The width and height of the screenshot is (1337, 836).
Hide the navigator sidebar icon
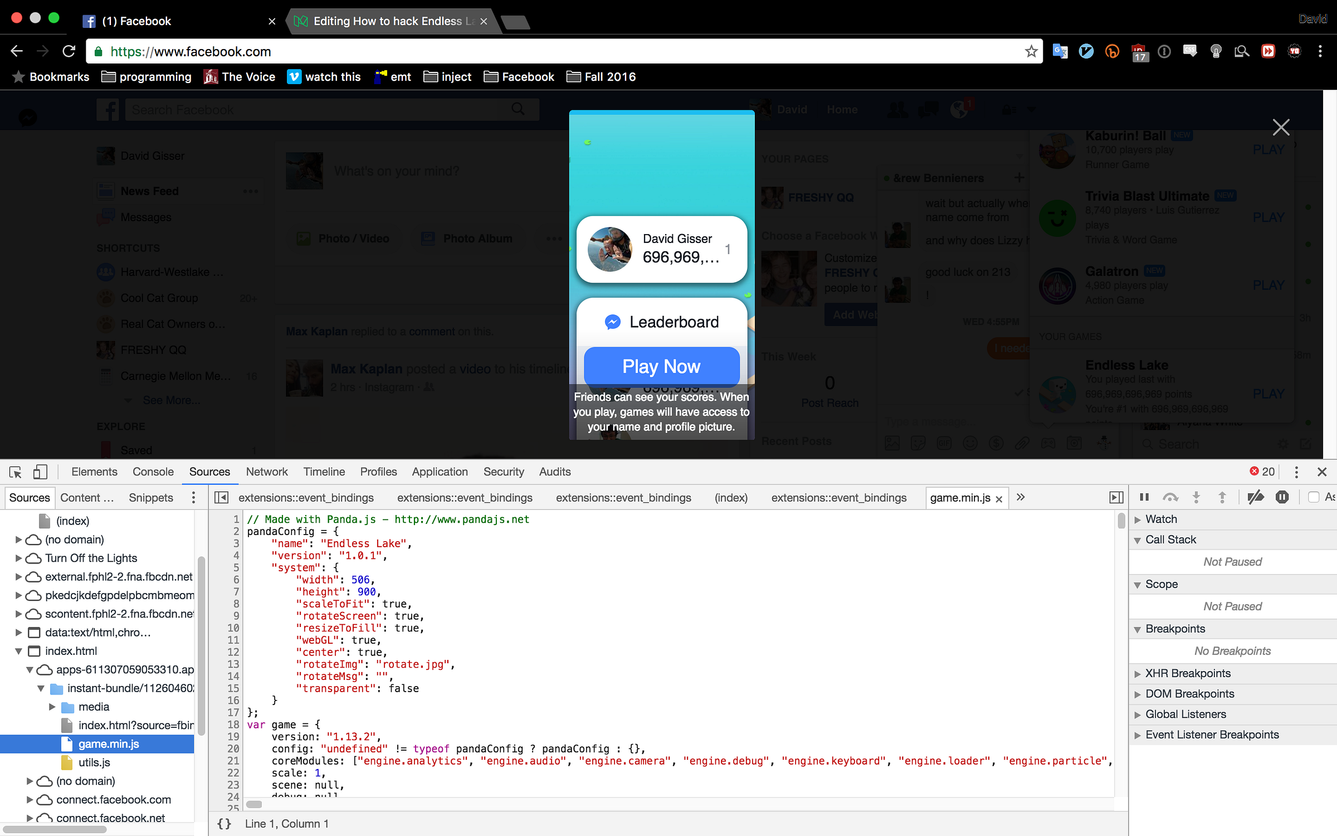(x=221, y=497)
